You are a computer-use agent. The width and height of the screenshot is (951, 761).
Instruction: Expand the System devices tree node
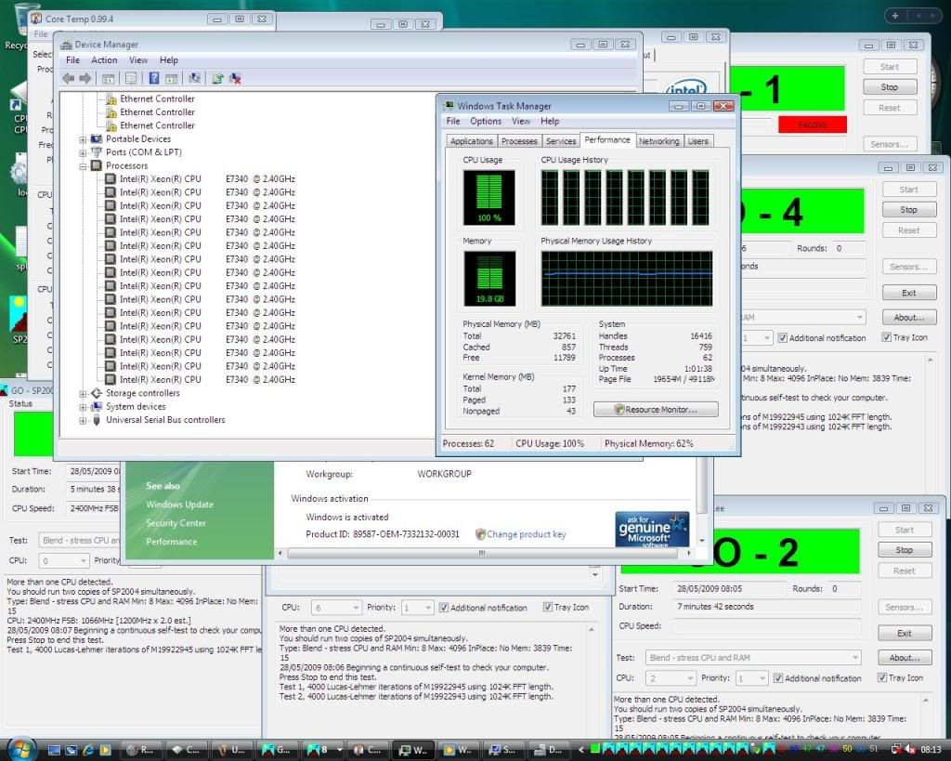pyautogui.click(x=83, y=407)
